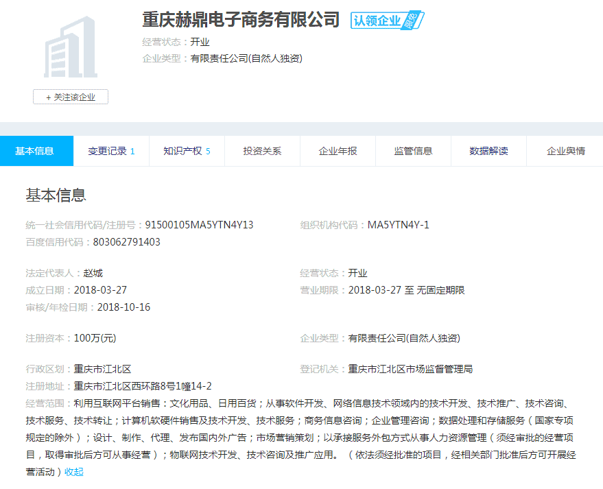603x489 pixels.
Task: Click establishment date 2018-03-27
Action: (100, 290)
